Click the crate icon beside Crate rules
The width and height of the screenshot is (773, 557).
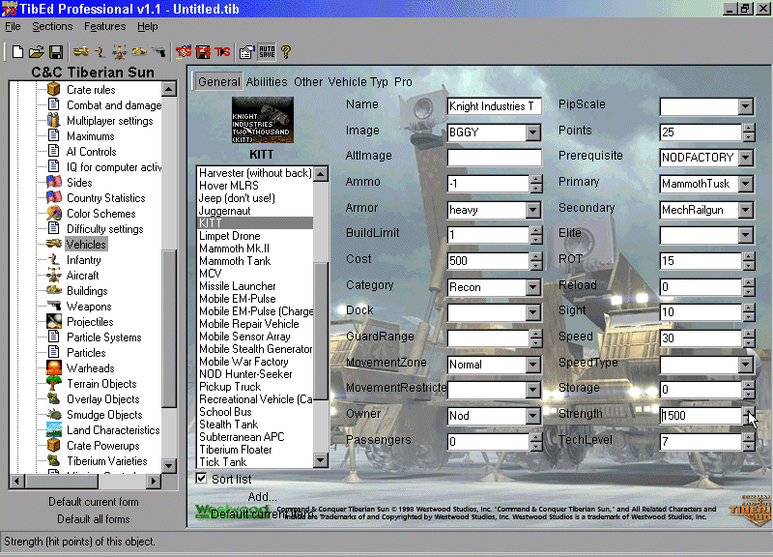tap(54, 90)
